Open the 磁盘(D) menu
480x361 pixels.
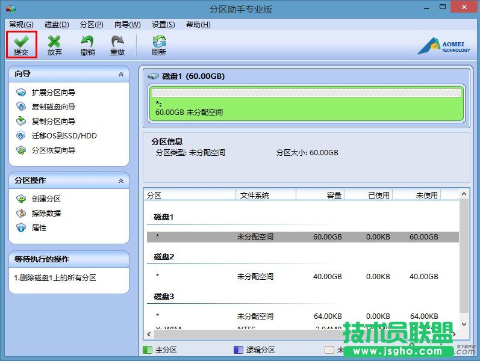click(x=57, y=25)
